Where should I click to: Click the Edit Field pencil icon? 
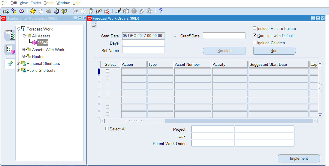tap(118, 11)
